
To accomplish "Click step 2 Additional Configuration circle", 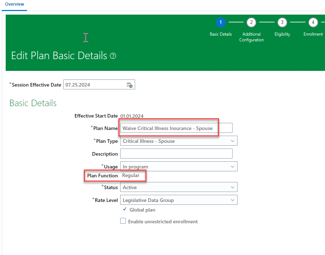I will tap(251, 22).
